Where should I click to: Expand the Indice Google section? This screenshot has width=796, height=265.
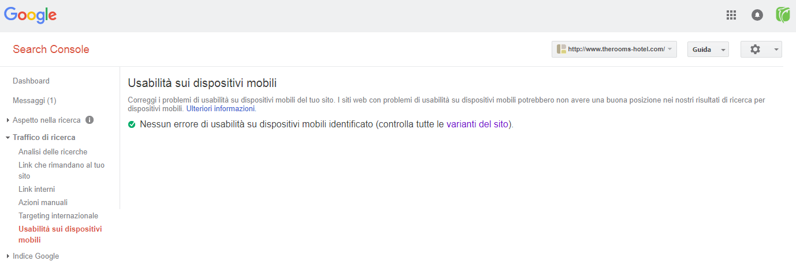coord(32,256)
